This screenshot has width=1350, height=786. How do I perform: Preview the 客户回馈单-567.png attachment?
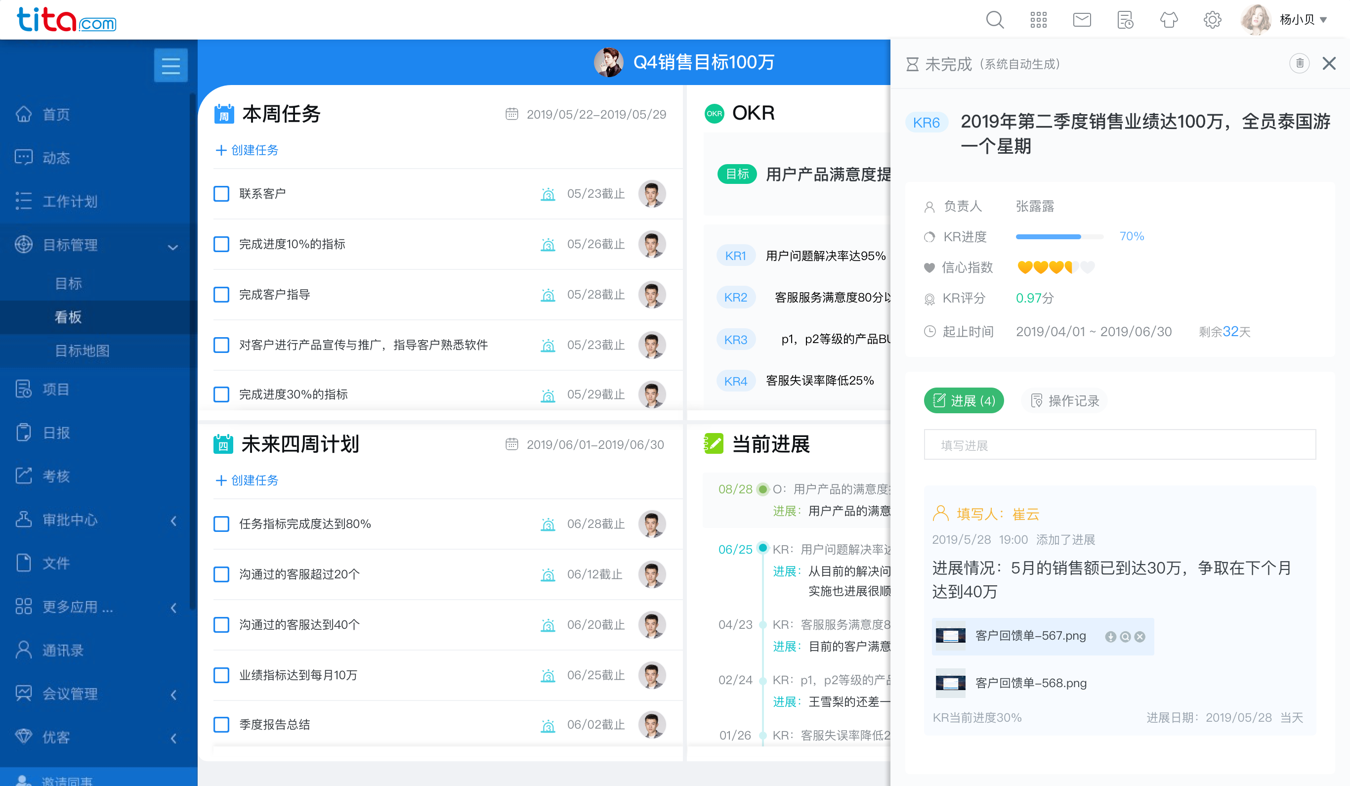point(1125,637)
